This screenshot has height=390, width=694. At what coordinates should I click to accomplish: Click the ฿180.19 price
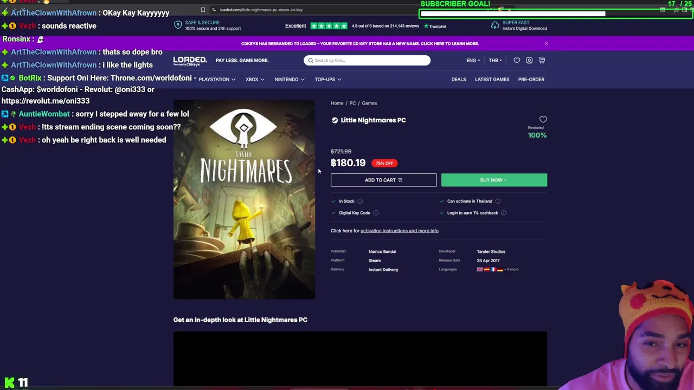348,162
